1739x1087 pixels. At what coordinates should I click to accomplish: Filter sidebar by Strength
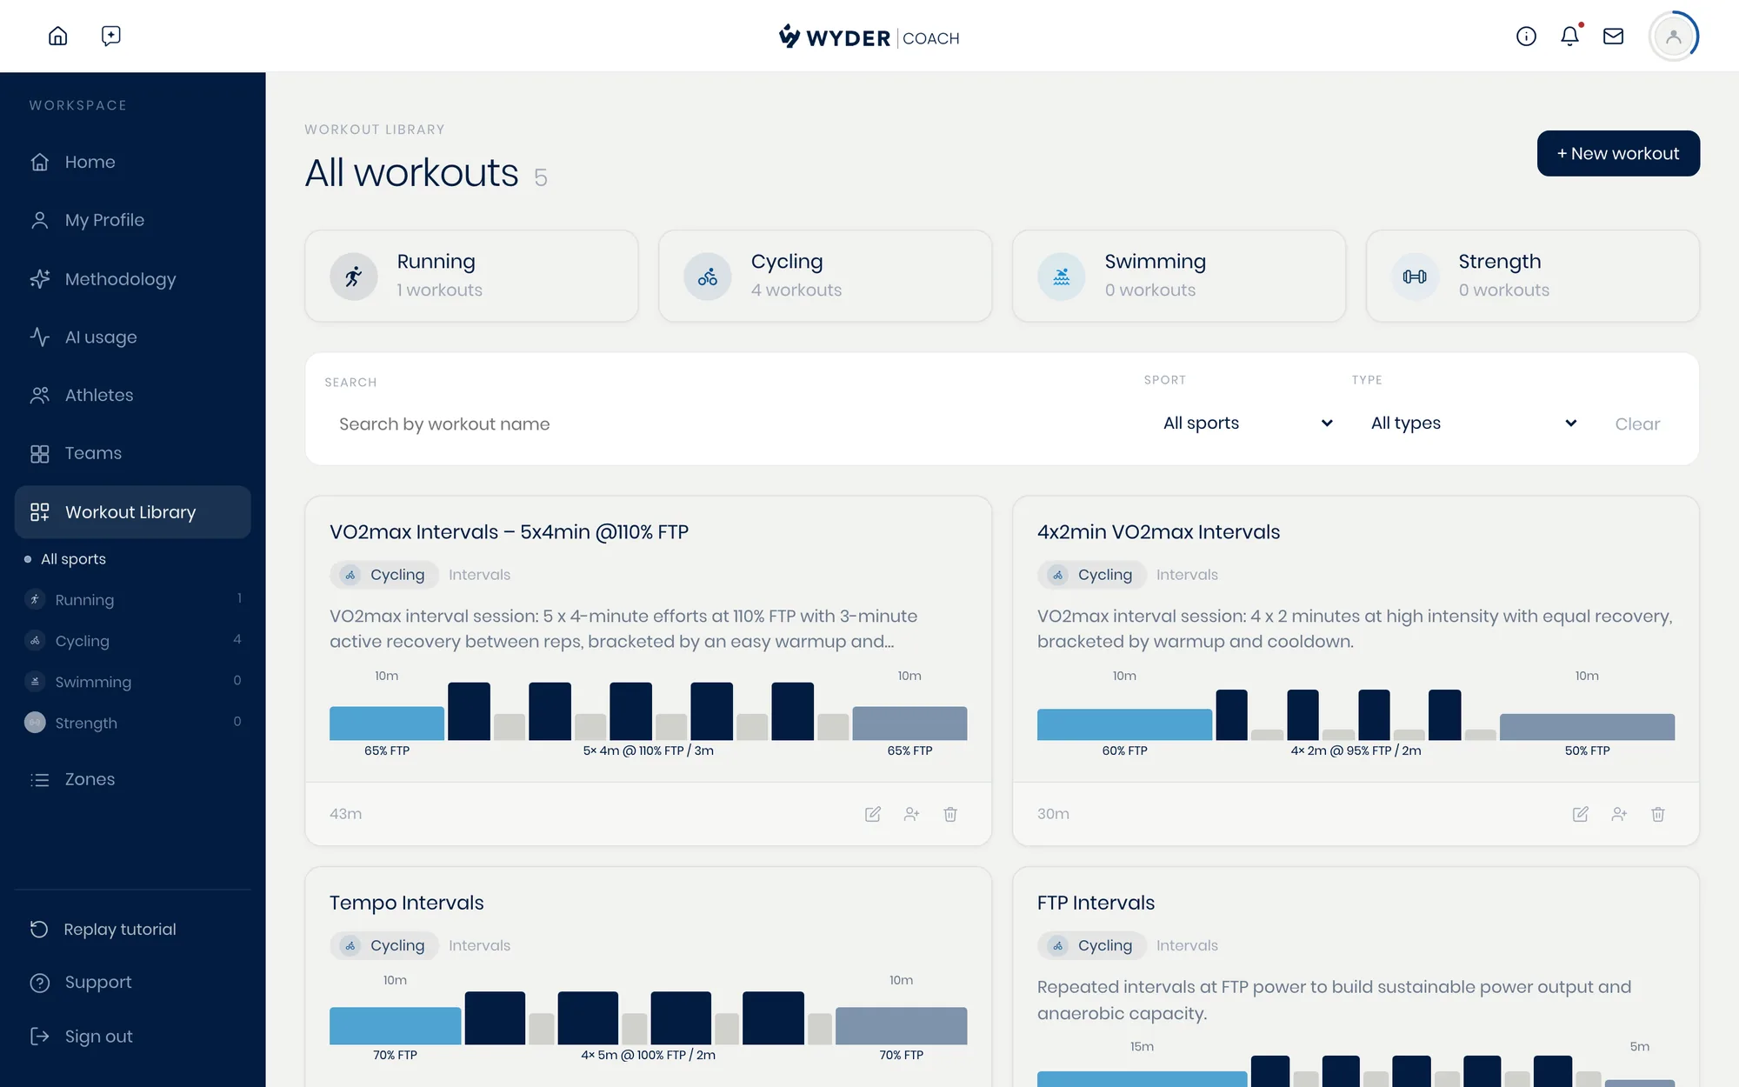pyautogui.click(x=133, y=723)
